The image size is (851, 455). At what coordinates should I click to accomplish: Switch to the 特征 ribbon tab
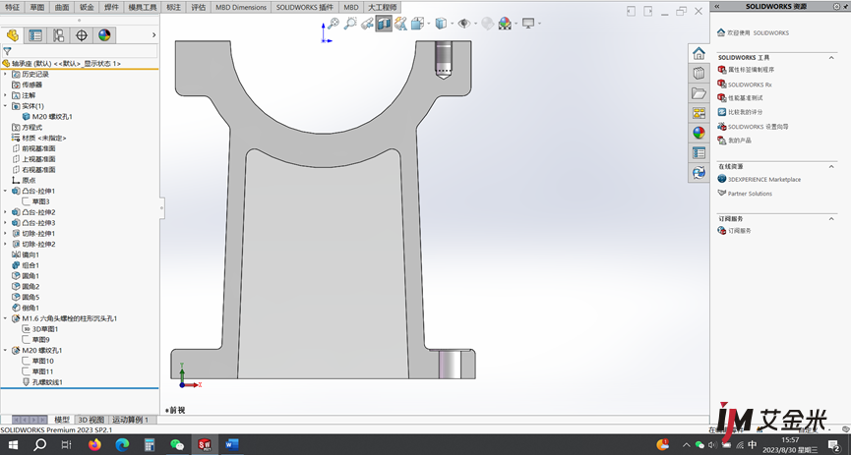[12, 7]
